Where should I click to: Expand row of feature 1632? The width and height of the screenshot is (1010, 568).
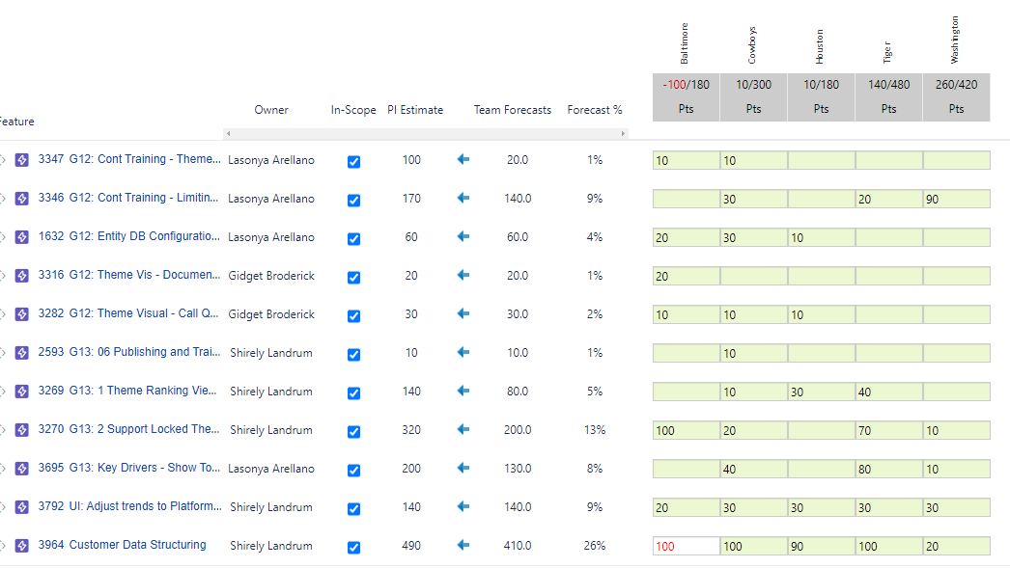click(x=3, y=236)
